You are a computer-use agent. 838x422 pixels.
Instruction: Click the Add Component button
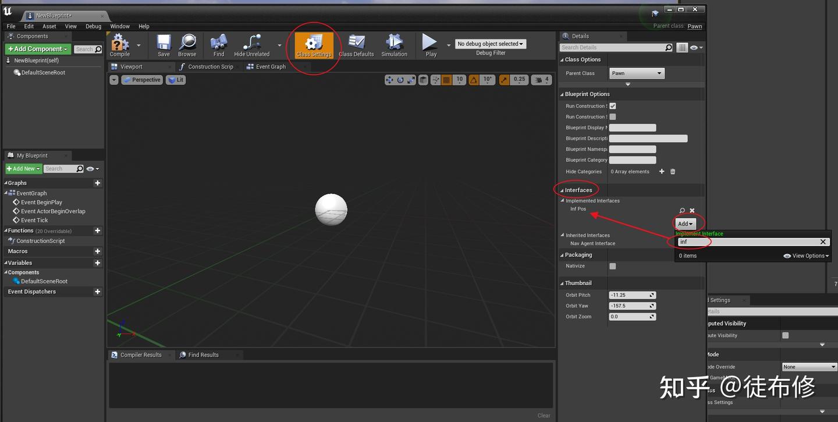[37, 49]
